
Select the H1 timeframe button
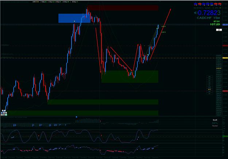(x=209, y=85)
